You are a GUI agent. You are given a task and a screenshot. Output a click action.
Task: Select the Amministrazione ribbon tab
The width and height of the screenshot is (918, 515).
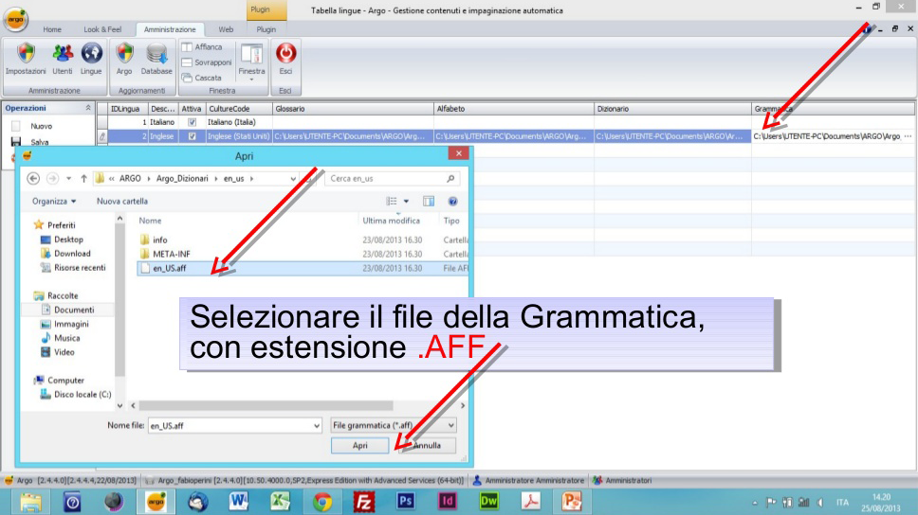[x=170, y=29]
